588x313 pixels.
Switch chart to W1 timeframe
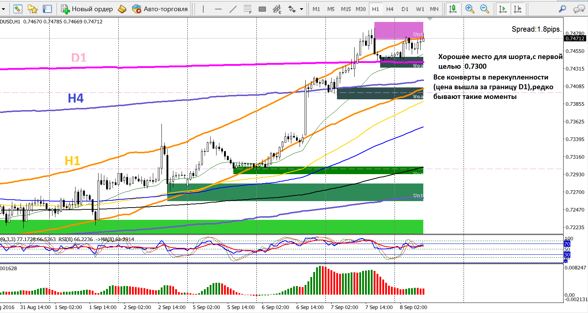pyautogui.click(x=420, y=9)
